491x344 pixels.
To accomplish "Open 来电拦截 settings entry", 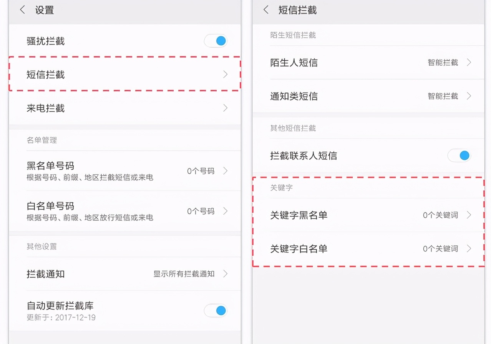I will coord(125,108).
